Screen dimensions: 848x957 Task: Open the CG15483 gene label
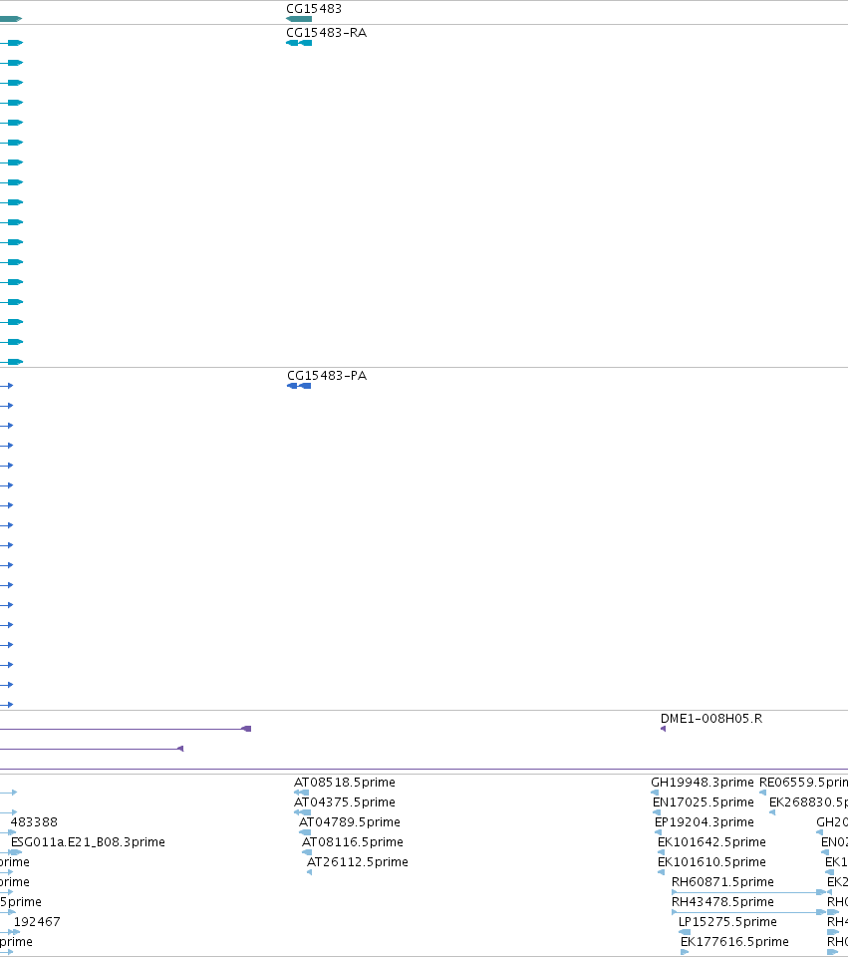coord(314,9)
